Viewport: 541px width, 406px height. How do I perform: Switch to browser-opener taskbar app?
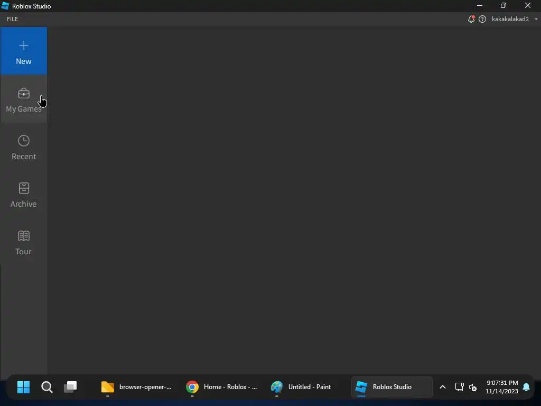click(x=136, y=387)
